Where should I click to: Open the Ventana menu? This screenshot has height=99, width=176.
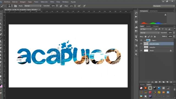(x=65, y=2)
